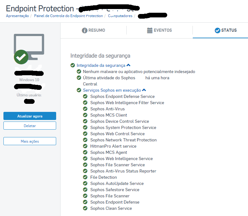
Task: Click the blue checkmark icon beside STATUS
Action: coord(217,30)
